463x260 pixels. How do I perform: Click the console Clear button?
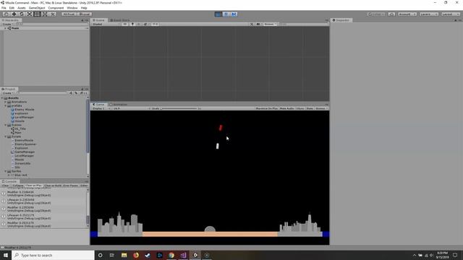pyautogui.click(x=5, y=186)
